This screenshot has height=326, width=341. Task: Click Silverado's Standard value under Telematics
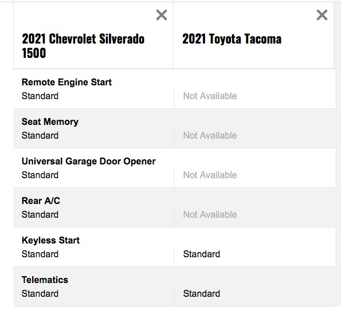tap(40, 293)
